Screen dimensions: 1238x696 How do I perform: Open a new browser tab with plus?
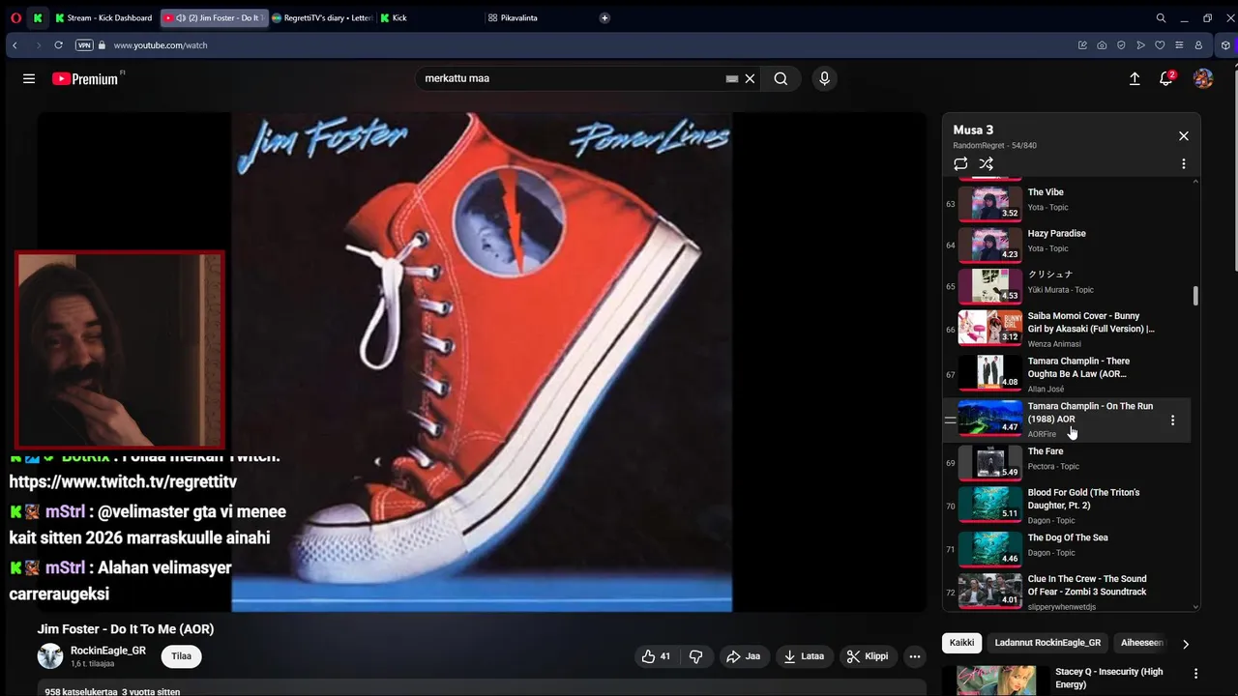click(x=604, y=17)
